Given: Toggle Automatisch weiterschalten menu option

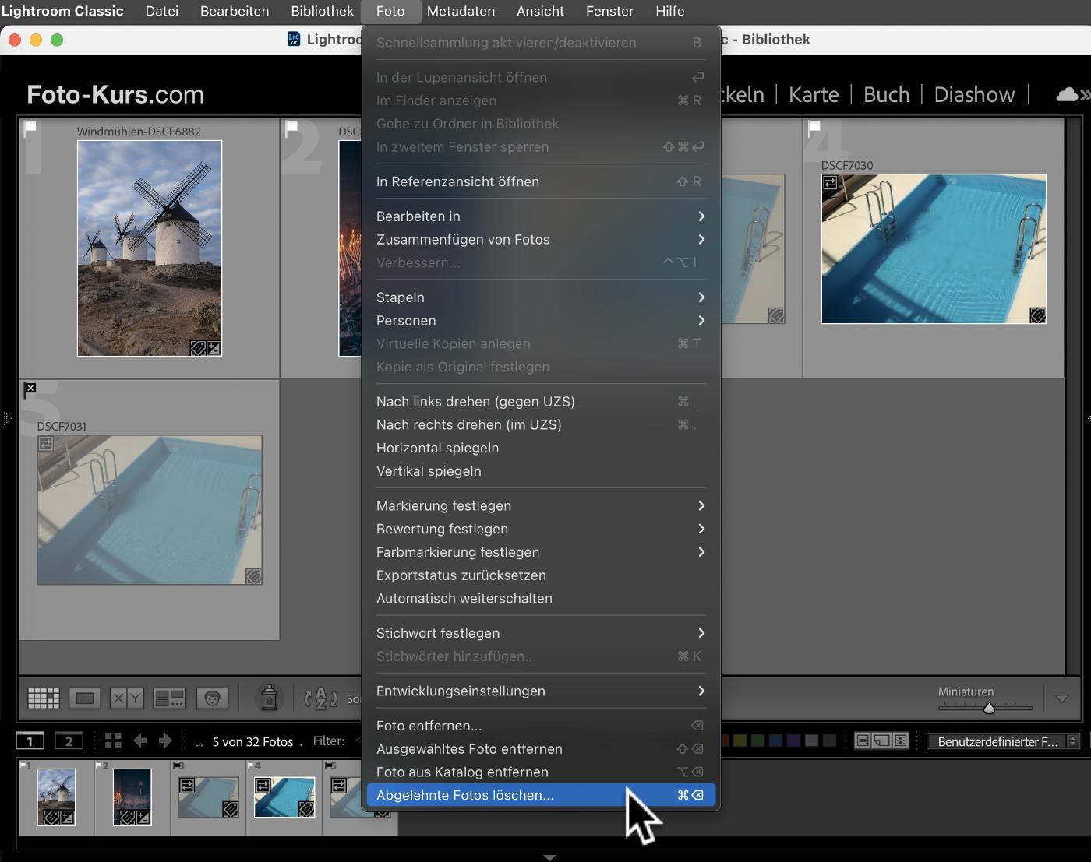Looking at the screenshot, I should 541,599.
